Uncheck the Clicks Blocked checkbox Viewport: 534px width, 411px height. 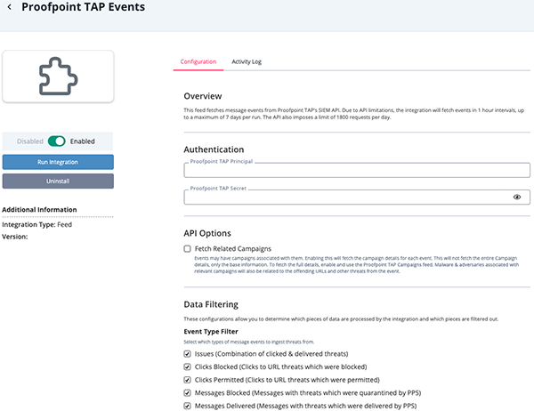click(187, 367)
